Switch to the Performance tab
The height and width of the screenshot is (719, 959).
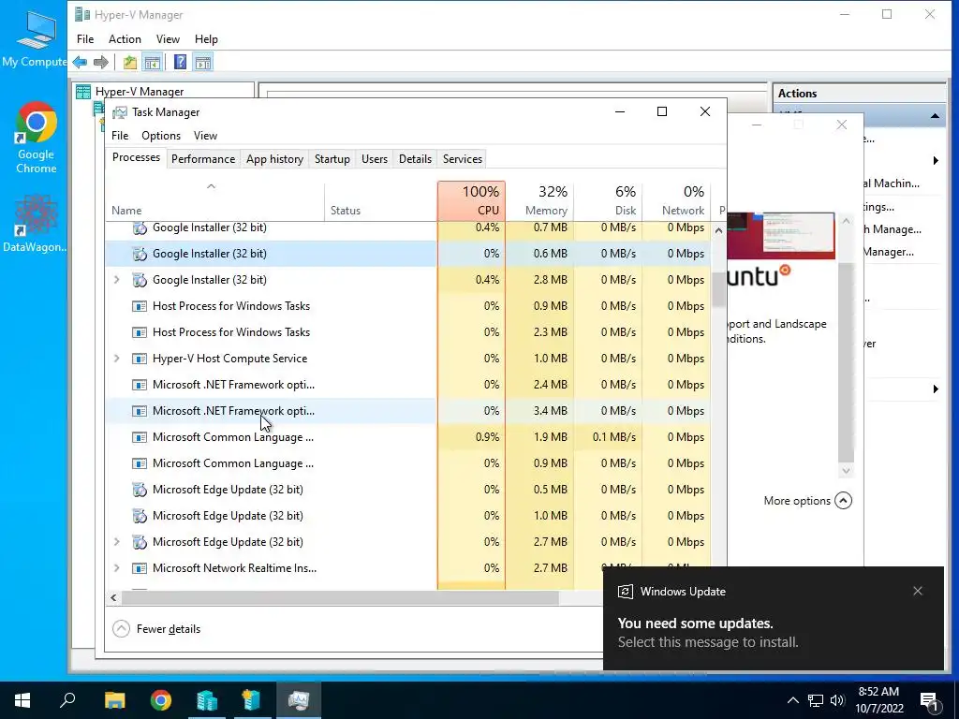[x=203, y=159]
